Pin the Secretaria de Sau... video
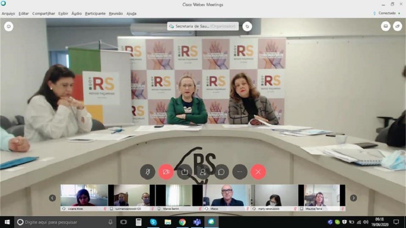Viewport: 406px width, 228px height. pyautogui.click(x=247, y=26)
